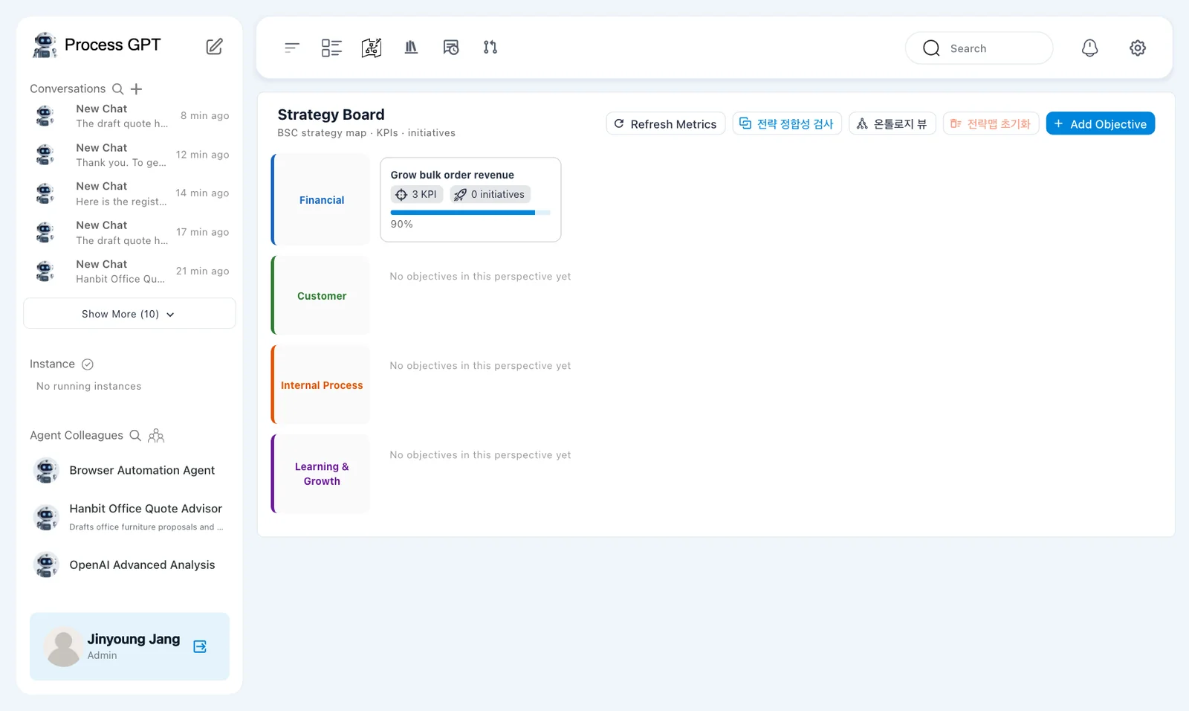Screen dimensions: 1189x711
Task: Click the Search input field
Action: coord(979,48)
